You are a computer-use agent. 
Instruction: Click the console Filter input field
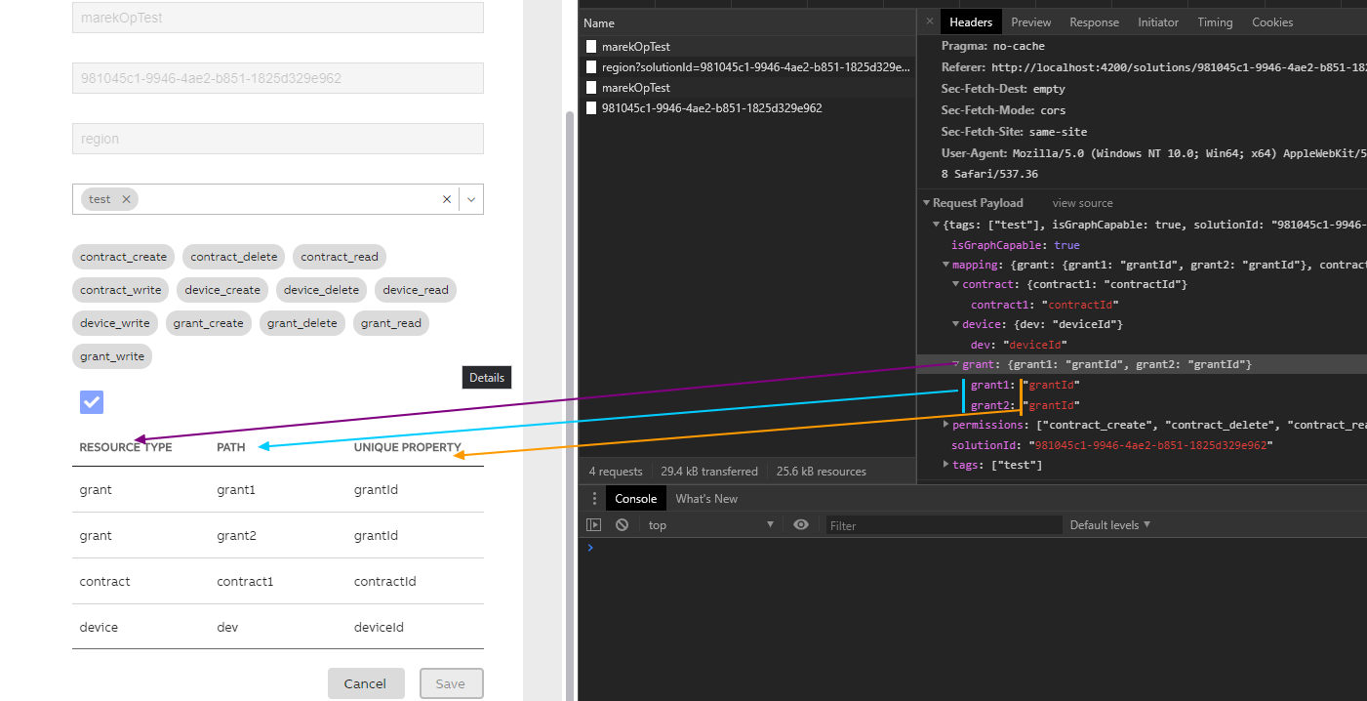click(943, 525)
